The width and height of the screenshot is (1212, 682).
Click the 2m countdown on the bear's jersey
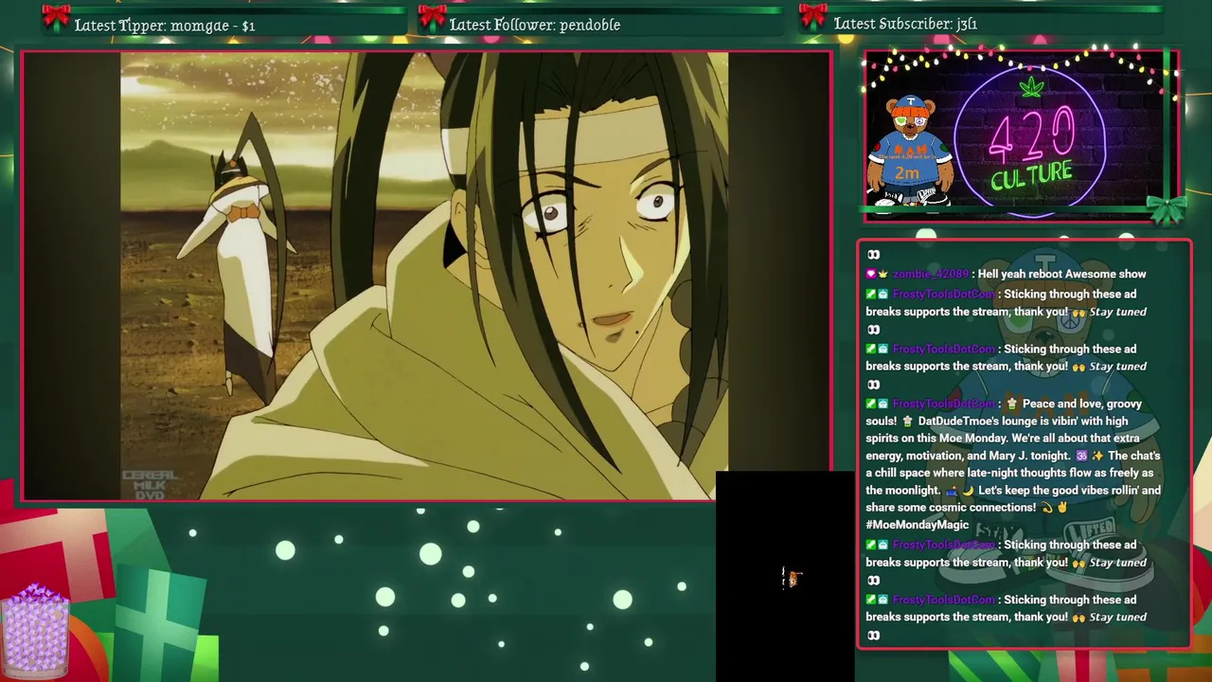[x=907, y=173]
